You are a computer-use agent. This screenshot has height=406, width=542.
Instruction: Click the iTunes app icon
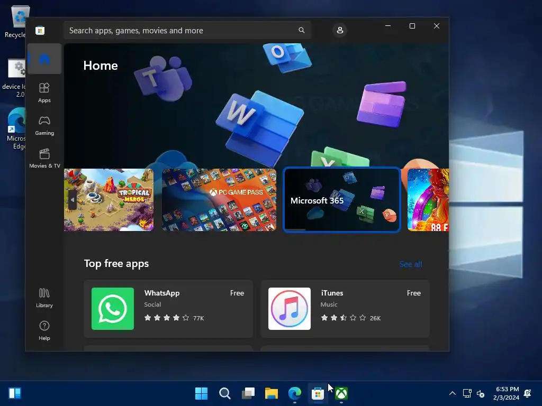point(290,309)
